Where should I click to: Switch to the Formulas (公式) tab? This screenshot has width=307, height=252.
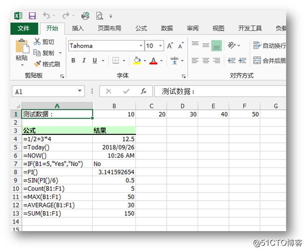141,28
